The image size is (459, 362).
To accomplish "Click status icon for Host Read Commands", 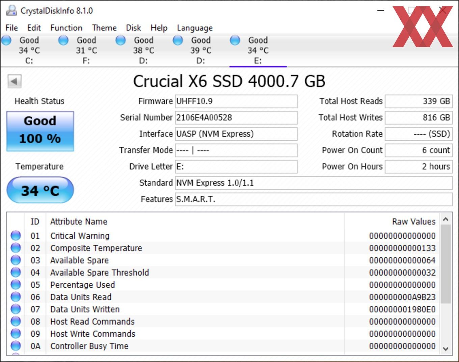I will [x=16, y=321].
